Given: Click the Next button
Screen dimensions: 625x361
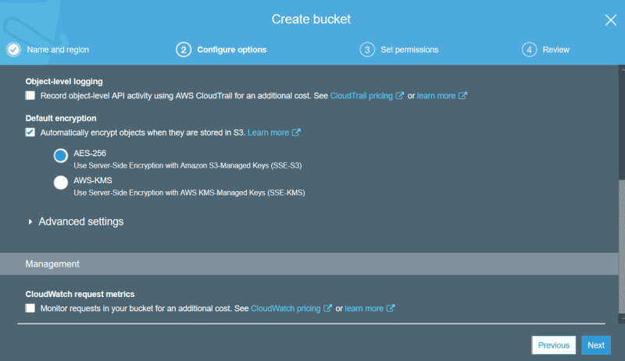Looking at the screenshot, I should [x=596, y=345].
